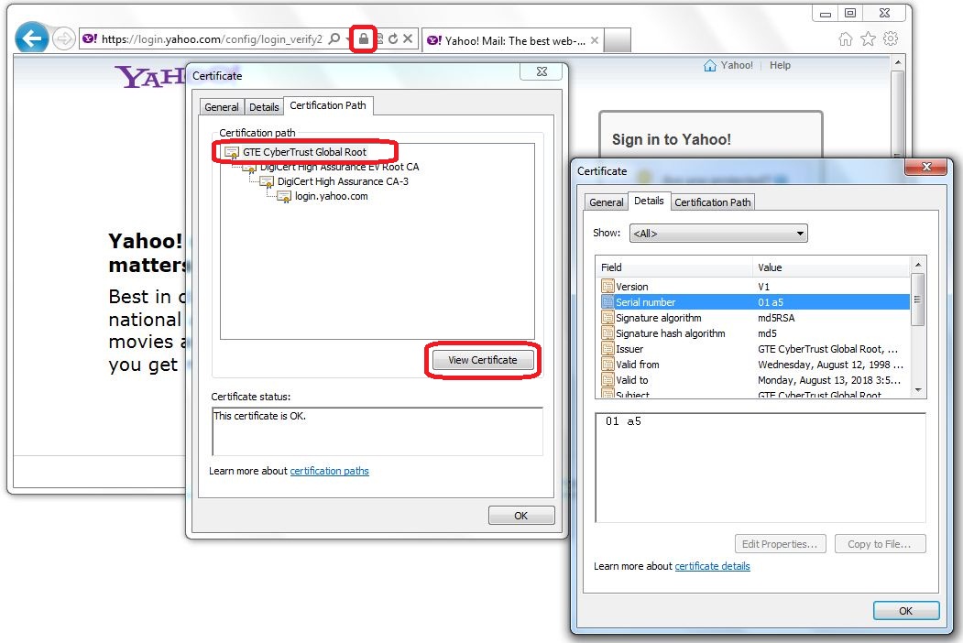Click the Issuer field icon in Details list
The width and height of the screenshot is (963, 643).
point(607,349)
